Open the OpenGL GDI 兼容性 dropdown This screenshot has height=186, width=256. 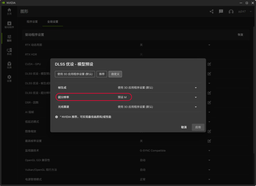pyautogui.click(x=209, y=160)
